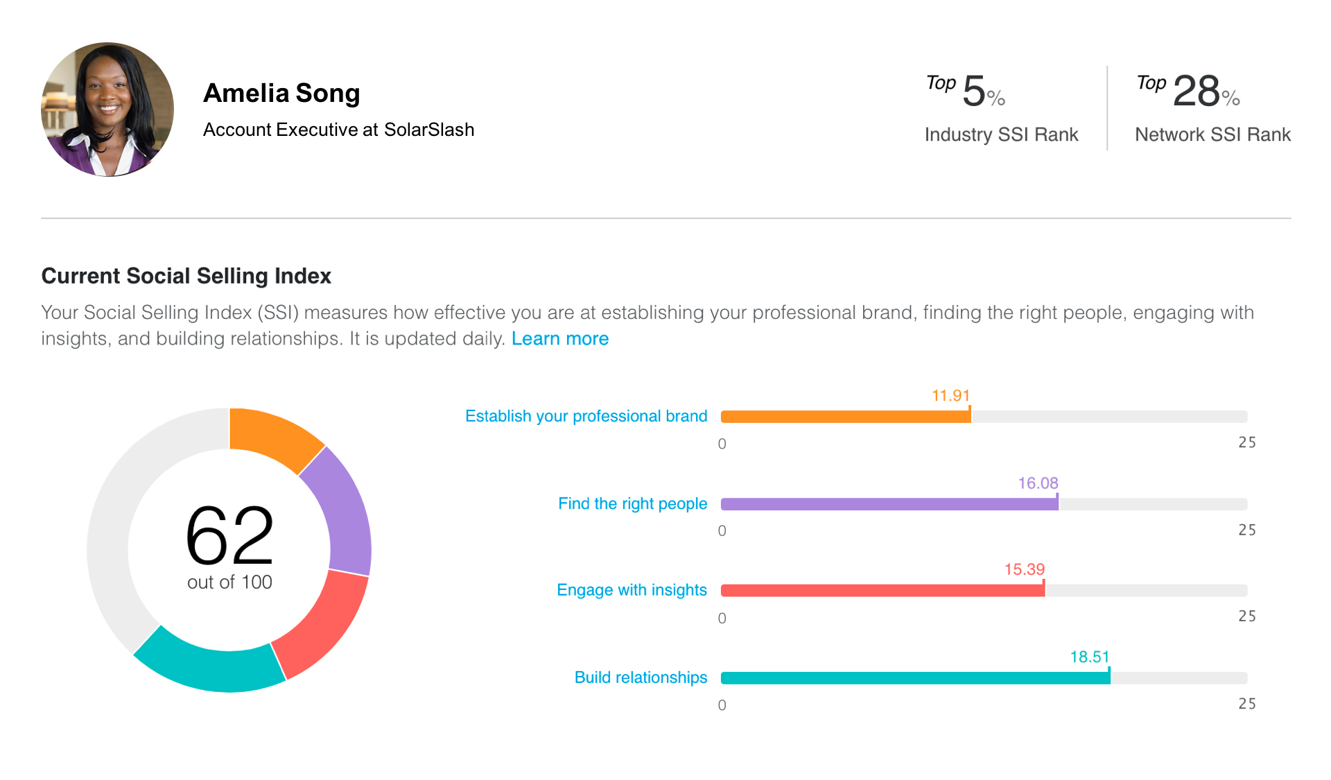
Task: Click the orange professional brand progress bar
Action: point(846,417)
